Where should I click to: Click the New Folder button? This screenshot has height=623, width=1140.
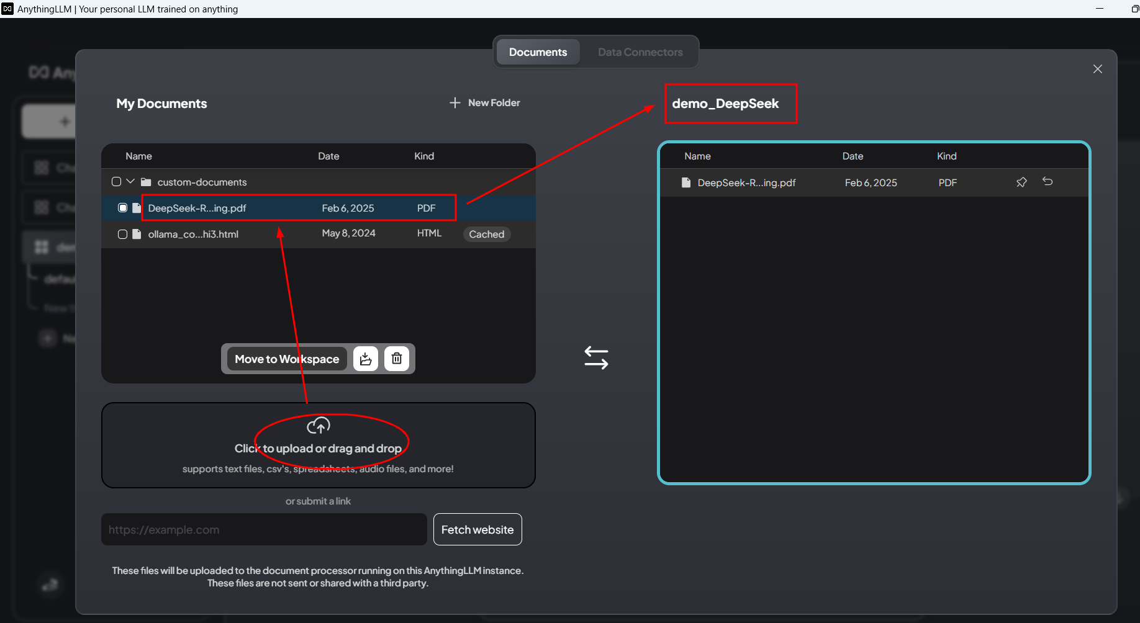tap(485, 102)
